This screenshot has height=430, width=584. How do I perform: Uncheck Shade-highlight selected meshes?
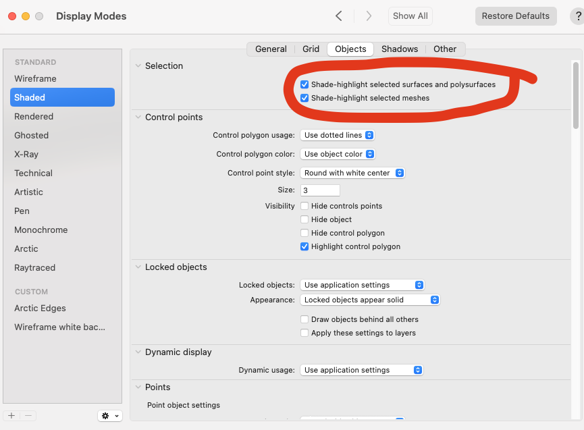[304, 98]
